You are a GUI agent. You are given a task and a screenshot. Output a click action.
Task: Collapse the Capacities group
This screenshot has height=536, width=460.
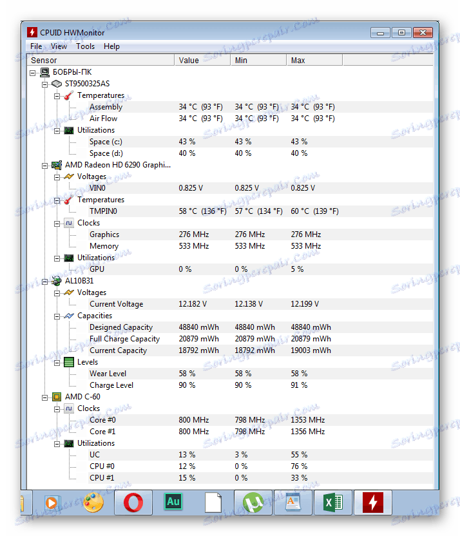click(x=57, y=316)
